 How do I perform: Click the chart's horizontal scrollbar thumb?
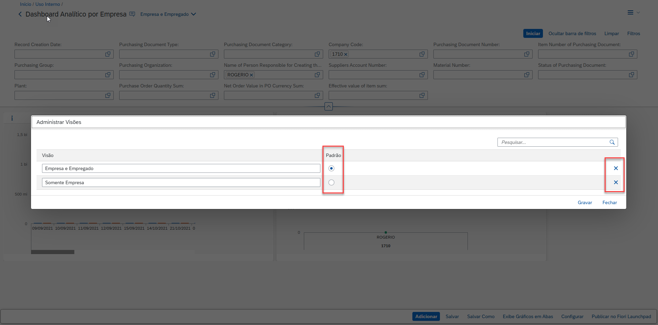[53, 252]
